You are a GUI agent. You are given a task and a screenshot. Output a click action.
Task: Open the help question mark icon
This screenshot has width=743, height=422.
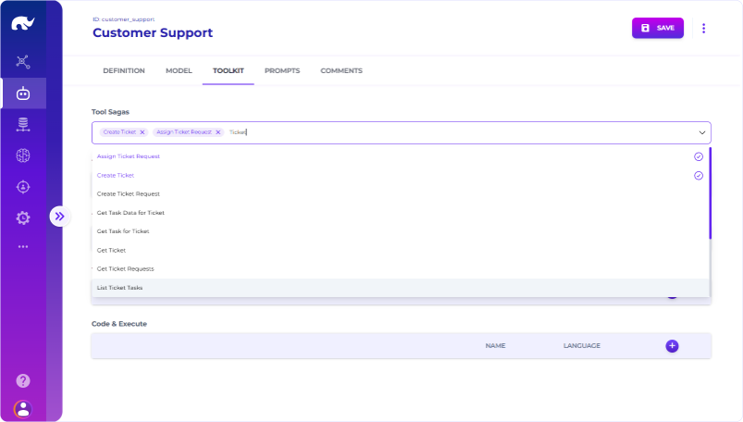tap(23, 380)
